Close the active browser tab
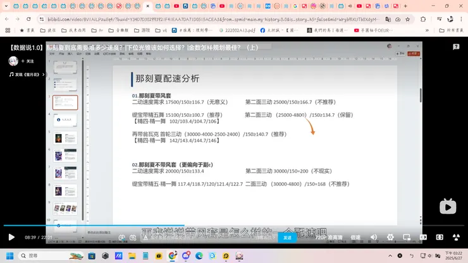This screenshot has width=468, height=263. tap(147, 6)
